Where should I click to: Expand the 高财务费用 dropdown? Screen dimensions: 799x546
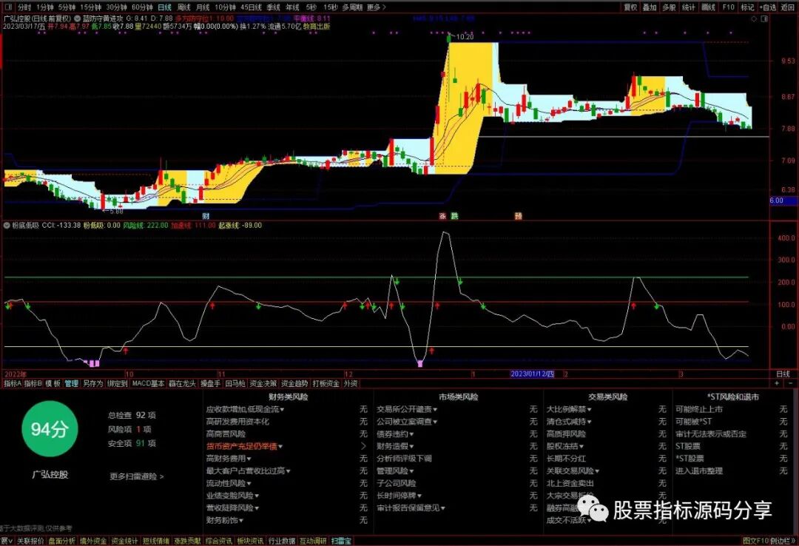point(249,459)
